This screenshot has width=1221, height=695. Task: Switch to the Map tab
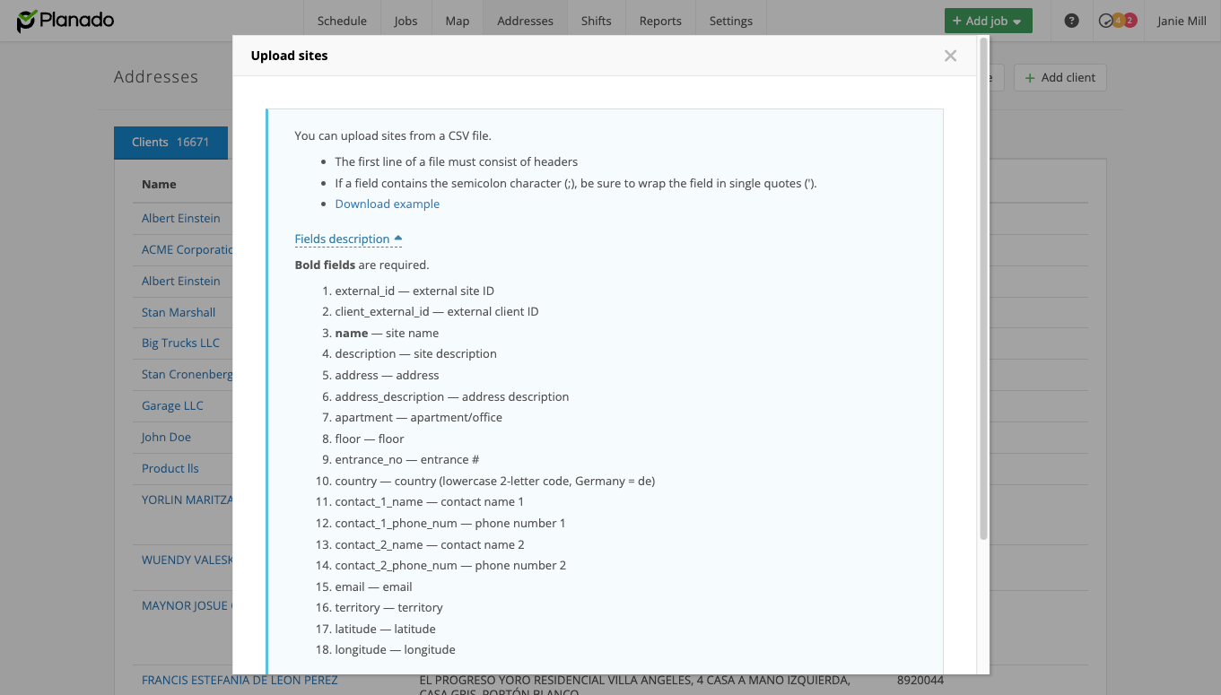click(x=457, y=21)
